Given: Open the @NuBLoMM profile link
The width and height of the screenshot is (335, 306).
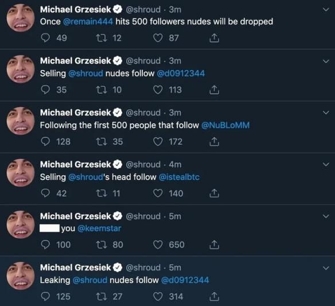Looking at the screenshot, I should [x=225, y=125].
